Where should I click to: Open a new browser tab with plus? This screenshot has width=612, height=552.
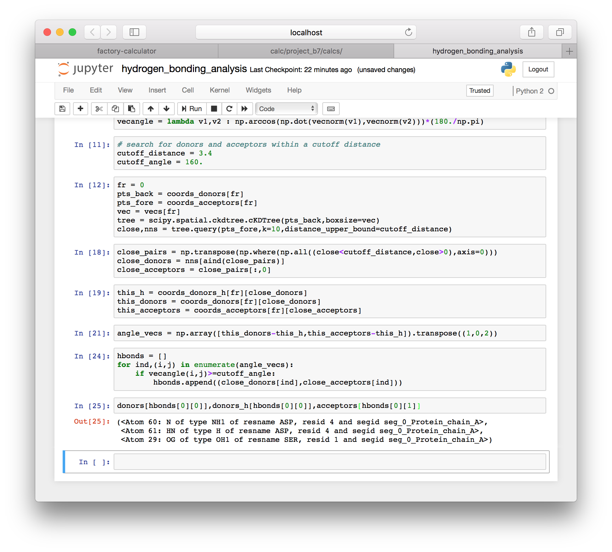click(569, 51)
